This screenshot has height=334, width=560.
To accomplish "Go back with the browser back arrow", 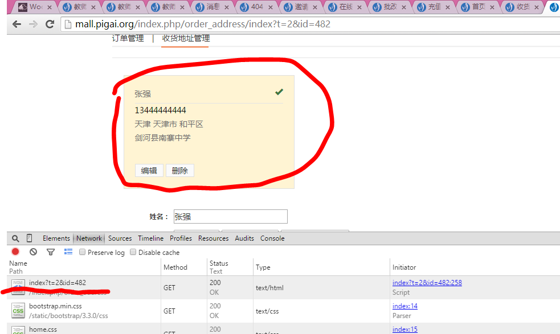I will 17,24.
